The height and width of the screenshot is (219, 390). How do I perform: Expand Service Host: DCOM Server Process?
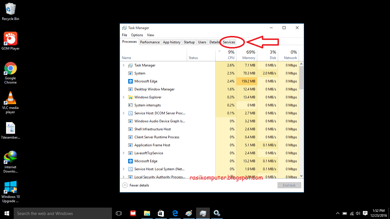[x=124, y=113]
